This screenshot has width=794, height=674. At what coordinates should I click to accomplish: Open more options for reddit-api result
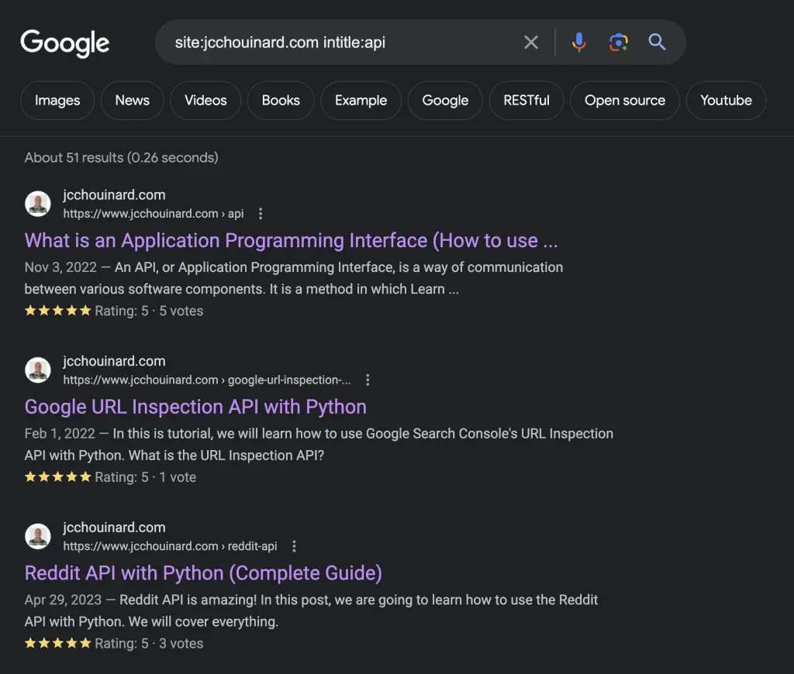coord(294,546)
